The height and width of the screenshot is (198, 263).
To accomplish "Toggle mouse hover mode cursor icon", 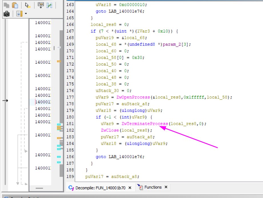I will click(27, 5).
